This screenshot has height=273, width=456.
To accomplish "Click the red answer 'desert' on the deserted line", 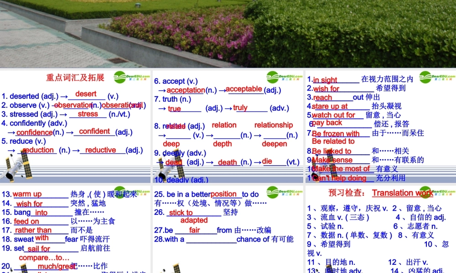I will point(86,94).
